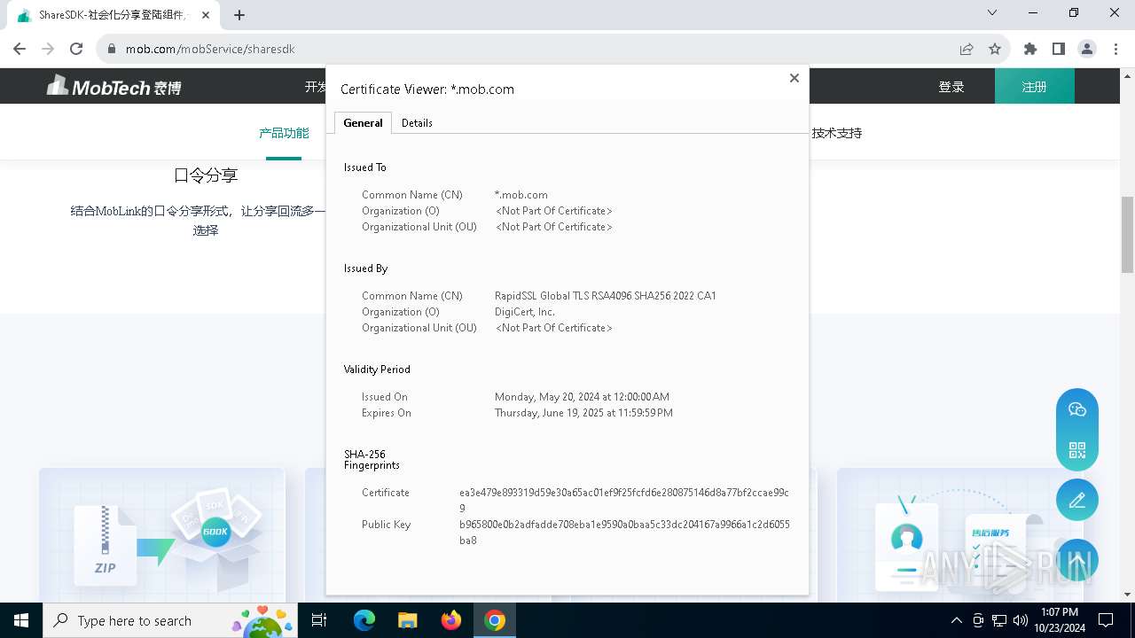
Task: Click the Chrome taskbar icon
Action: pyautogui.click(x=495, y=620)
